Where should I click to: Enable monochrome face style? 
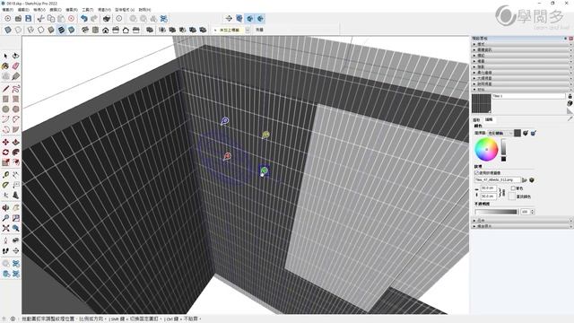72,30
